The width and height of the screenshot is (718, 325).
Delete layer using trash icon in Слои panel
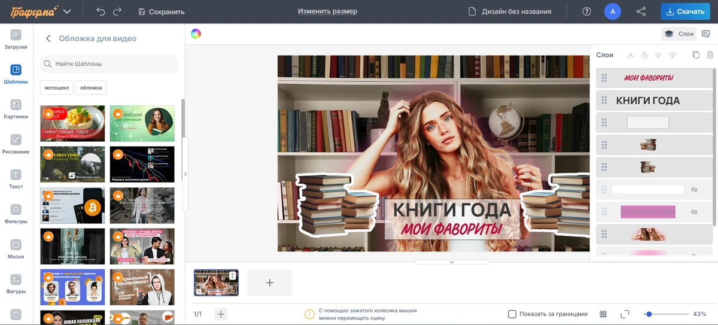click(710, 55)
